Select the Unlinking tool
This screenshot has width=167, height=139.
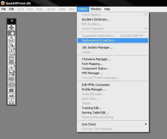tap(11, 85)
